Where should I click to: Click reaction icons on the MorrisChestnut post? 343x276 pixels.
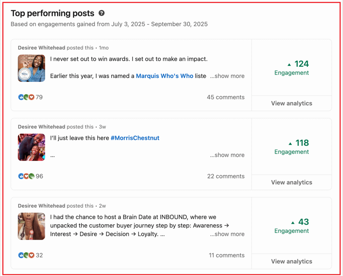(x=26, y=176)
